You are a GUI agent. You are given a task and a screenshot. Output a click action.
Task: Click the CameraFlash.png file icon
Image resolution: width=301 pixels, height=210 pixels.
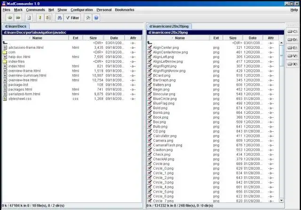tap(150, 145)
